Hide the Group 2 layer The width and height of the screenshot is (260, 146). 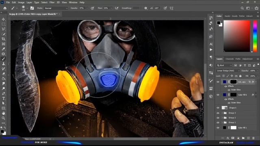click(x=218, y=118)
